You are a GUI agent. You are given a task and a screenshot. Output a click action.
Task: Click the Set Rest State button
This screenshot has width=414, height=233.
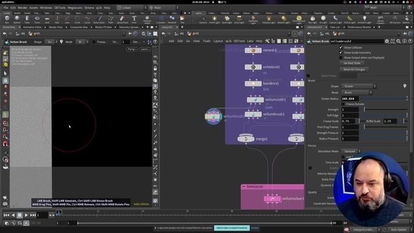tap(352, 63)
